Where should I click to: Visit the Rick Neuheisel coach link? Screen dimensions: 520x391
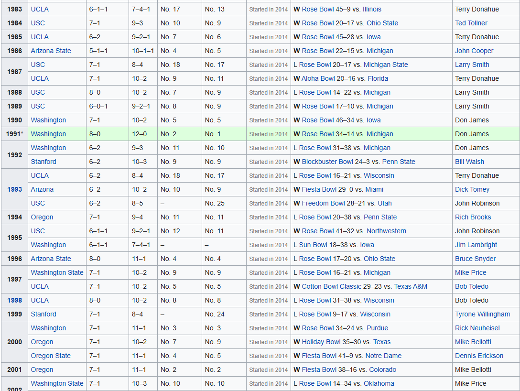(x=477, y=329)
